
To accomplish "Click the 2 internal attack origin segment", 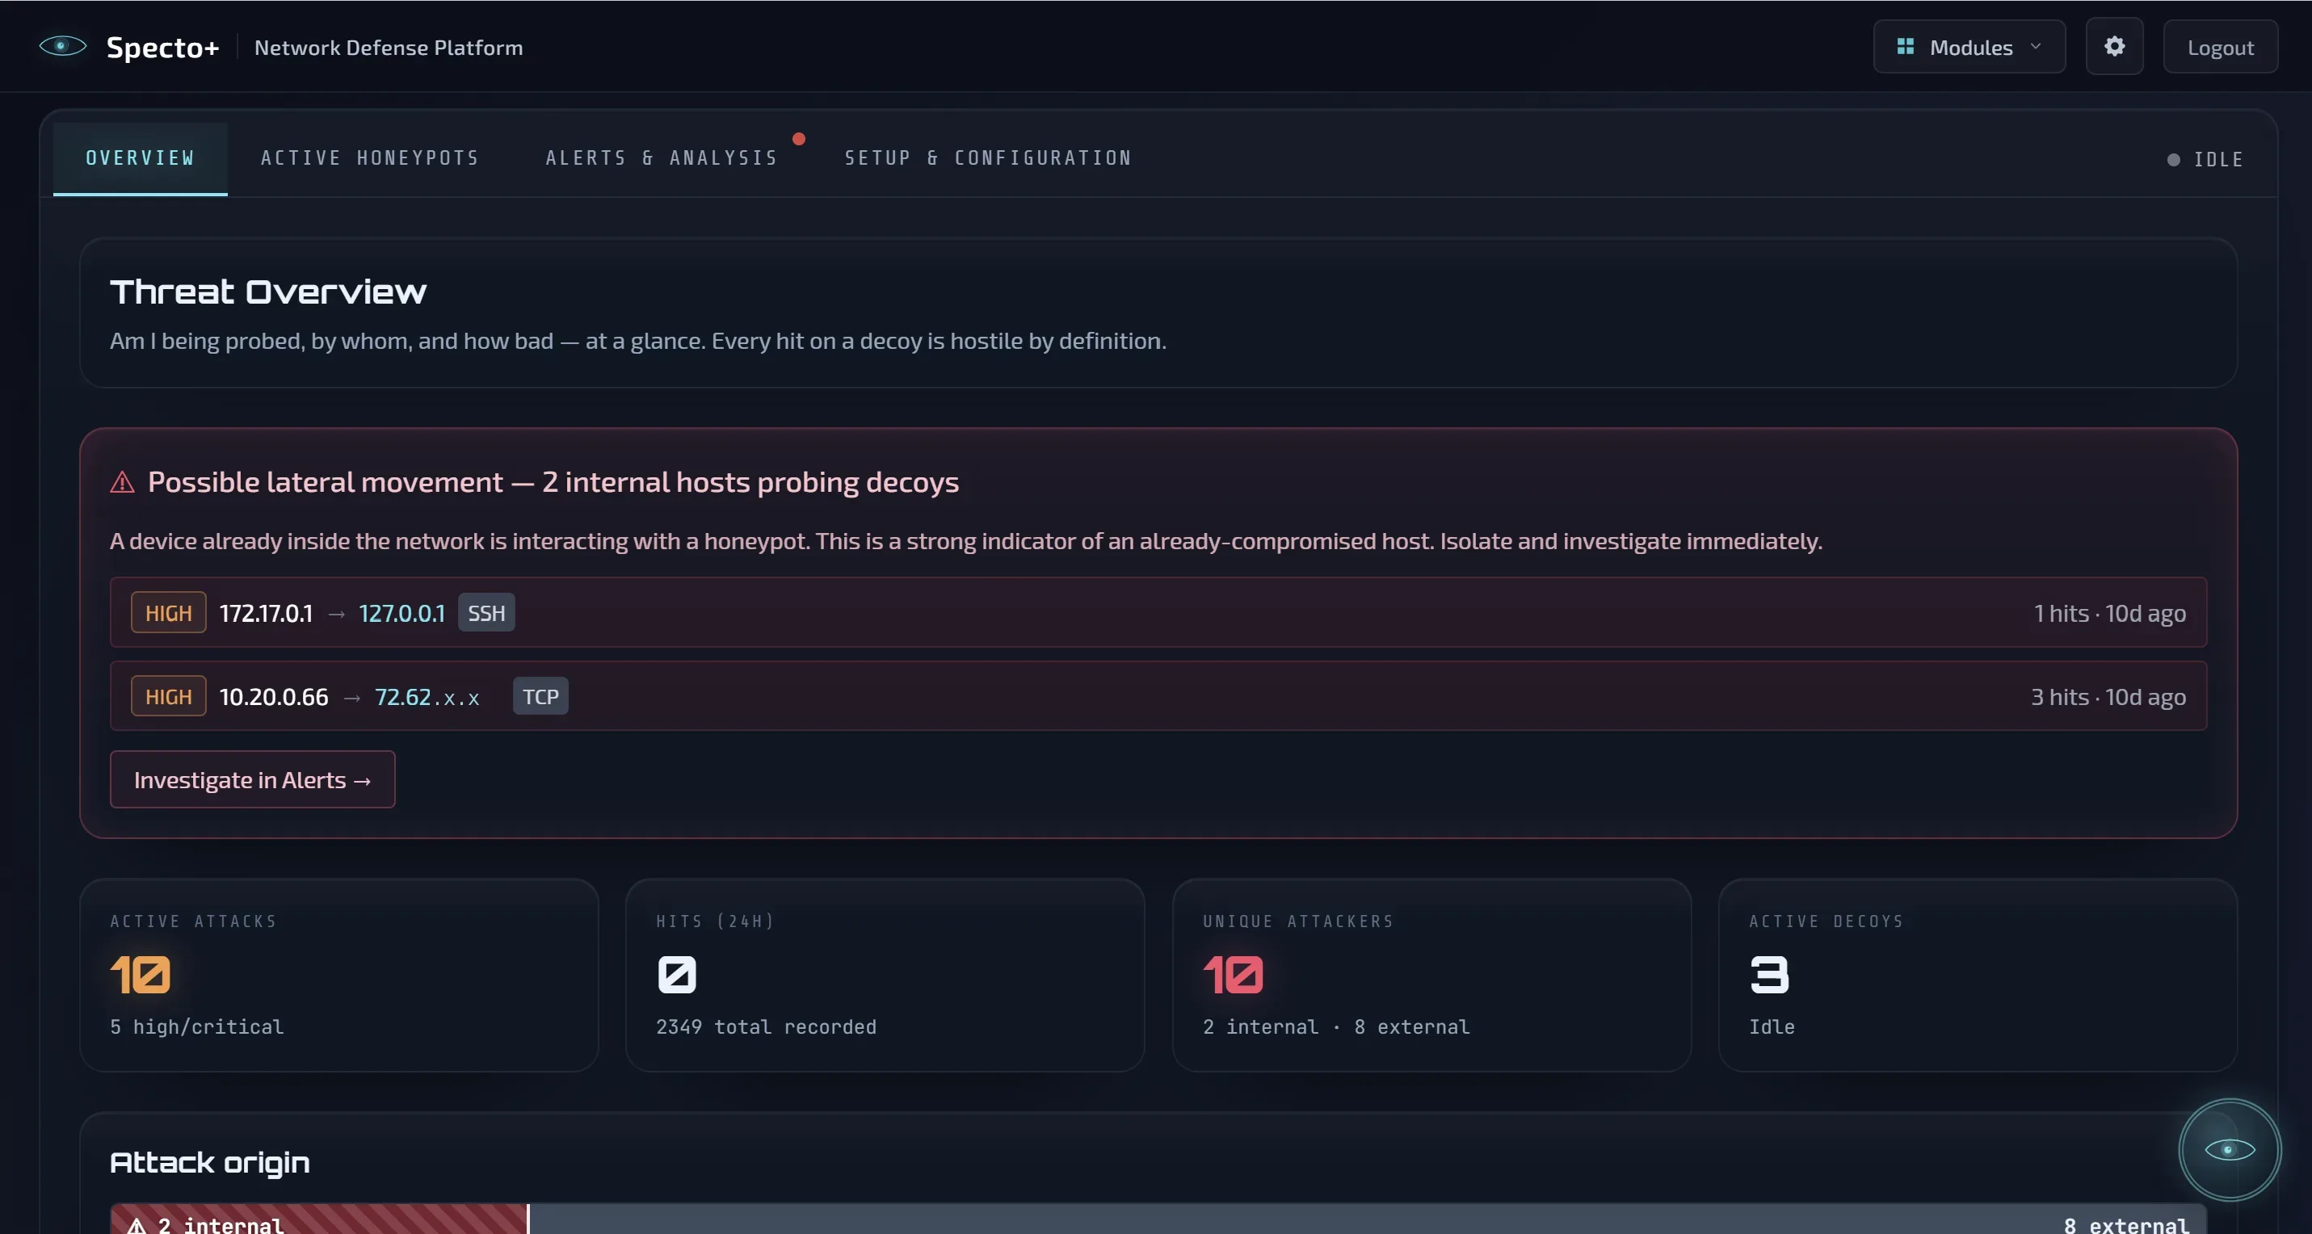I will click(318, 1219).
